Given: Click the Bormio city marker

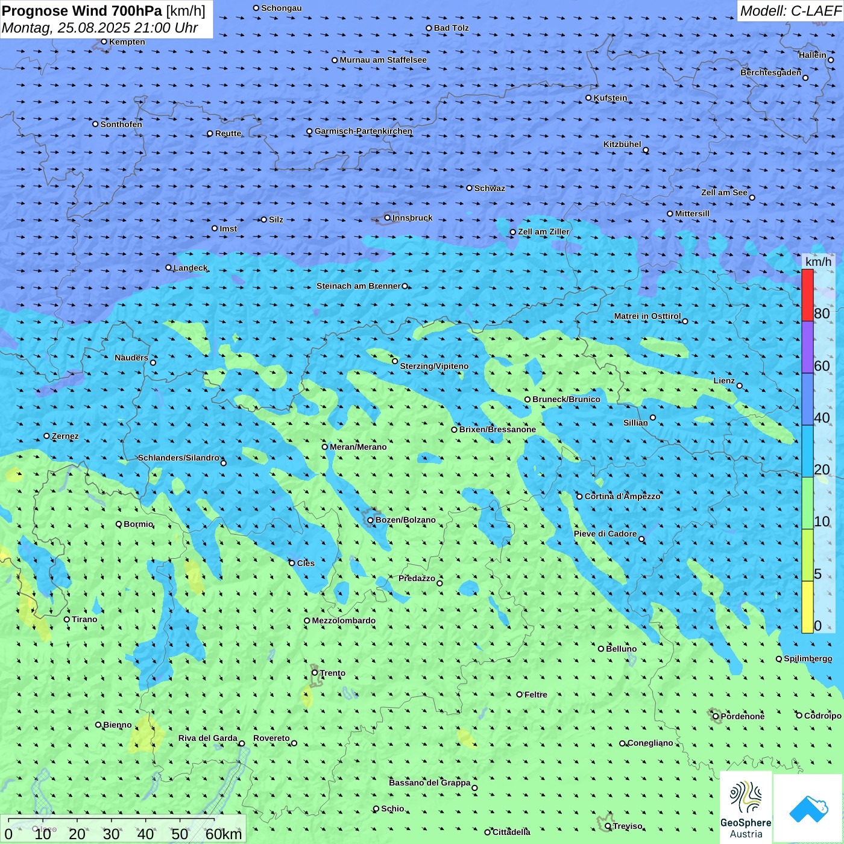Looking at the screenshot, I should (119, 524).
